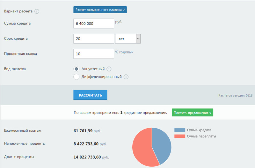This screenshot has height=168, width=255.
Task: Choose the Дифференцированный radio button
Action: 76,77
